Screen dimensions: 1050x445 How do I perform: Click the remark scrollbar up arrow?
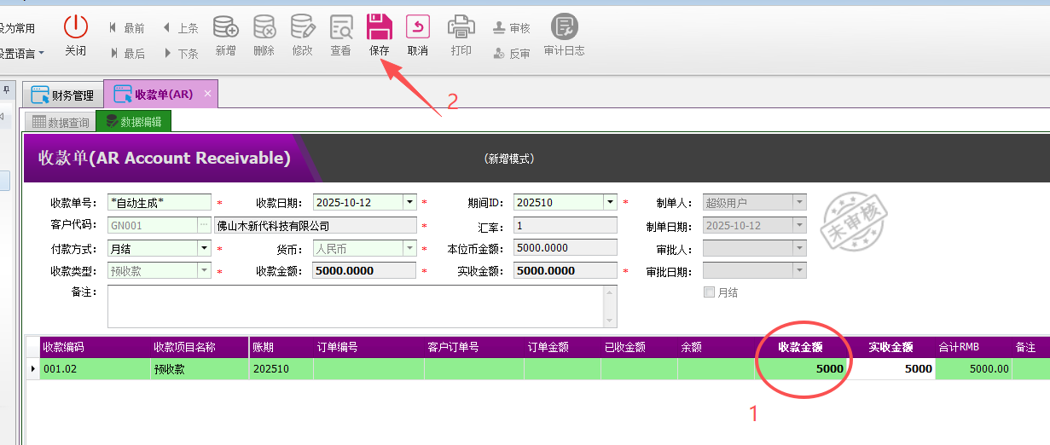click(x=610, y=292)
